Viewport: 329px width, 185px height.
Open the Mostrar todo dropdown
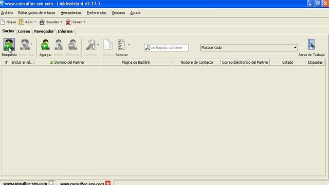tap(249, 48)
